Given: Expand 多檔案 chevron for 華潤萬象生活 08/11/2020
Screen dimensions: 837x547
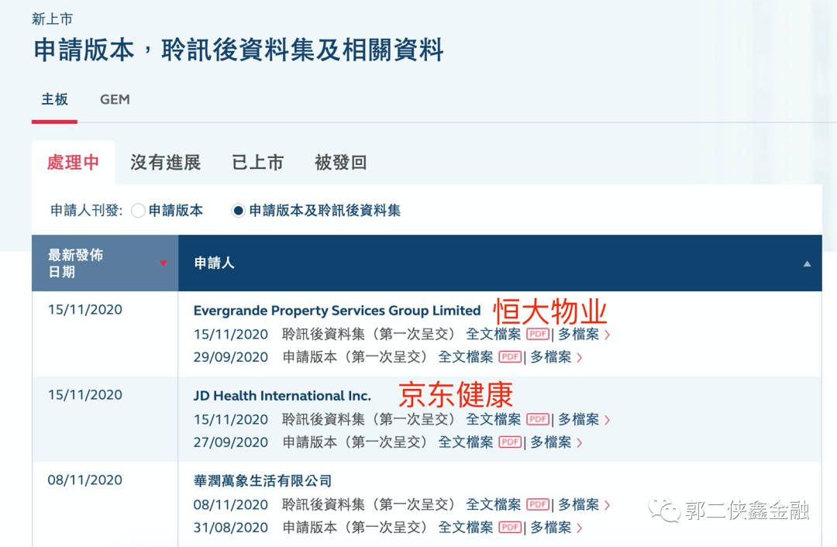Looking at the screenshot, I should [608, 505].
